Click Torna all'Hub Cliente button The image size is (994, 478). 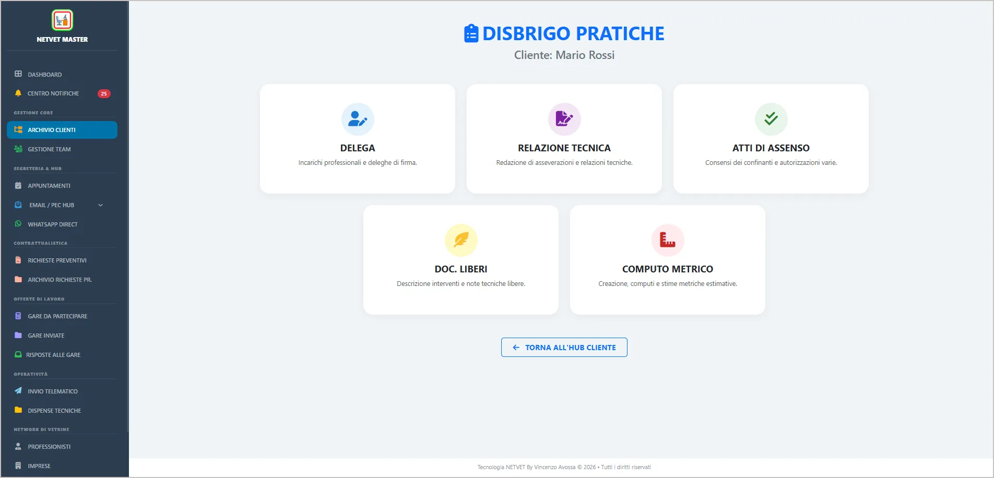click(x=564, y=348)
